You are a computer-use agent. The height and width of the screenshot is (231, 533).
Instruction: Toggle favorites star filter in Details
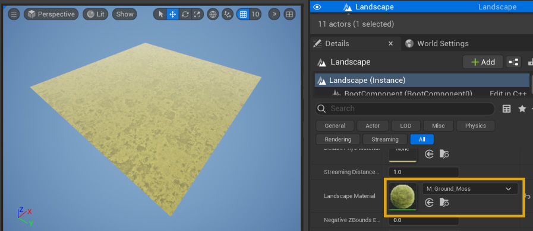522,109
